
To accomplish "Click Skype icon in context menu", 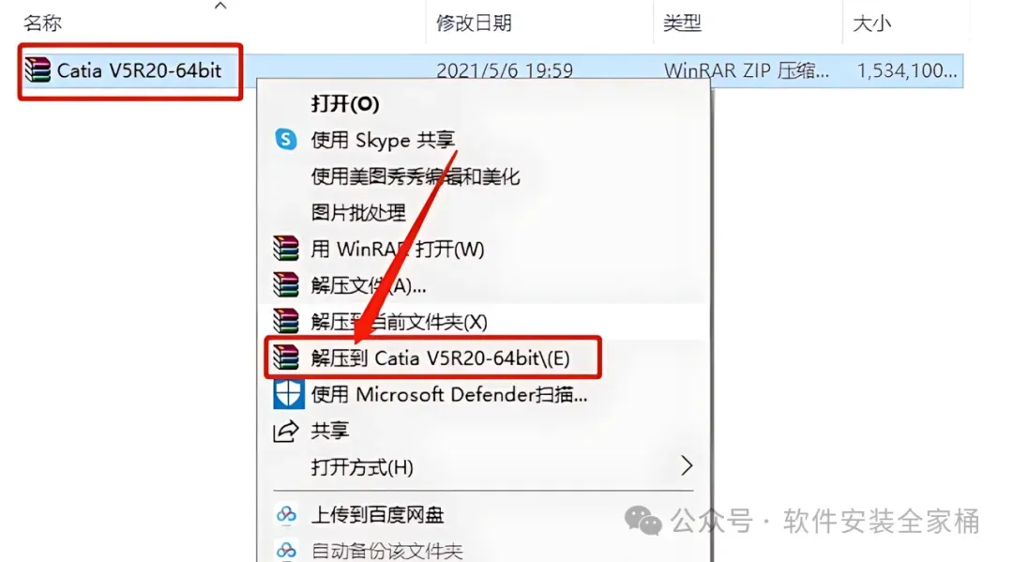I will pos(285,140).
